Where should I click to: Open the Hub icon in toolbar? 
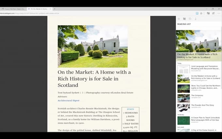(208, 13)
